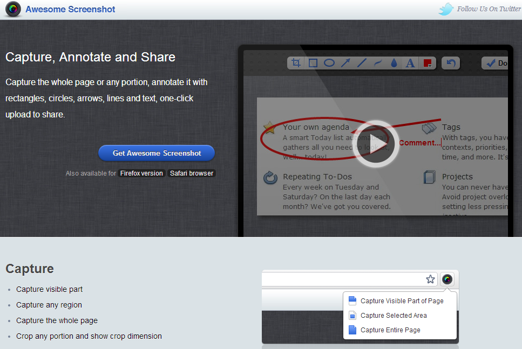The image size is (522, 349).
Task: Click 'Crop any portion and show crop dimension'
Action: (89, 336)
